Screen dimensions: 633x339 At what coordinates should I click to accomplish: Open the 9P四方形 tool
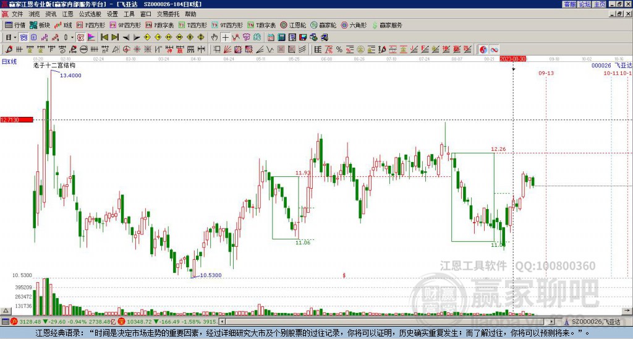(x=125, y=25)
